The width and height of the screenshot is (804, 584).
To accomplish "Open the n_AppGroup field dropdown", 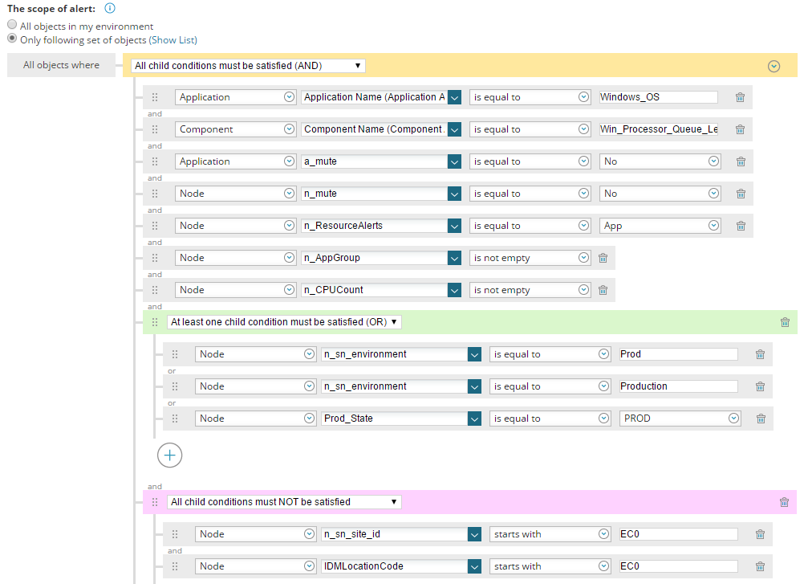I will [x=454, y=258].
